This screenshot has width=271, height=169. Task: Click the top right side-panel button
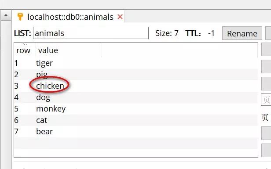pyautogui.click(x=266, y=50)
